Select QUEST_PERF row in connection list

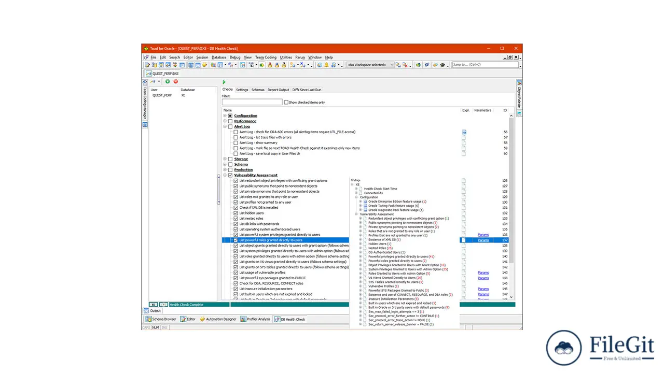pyautogui.click(x=182, y=95)
